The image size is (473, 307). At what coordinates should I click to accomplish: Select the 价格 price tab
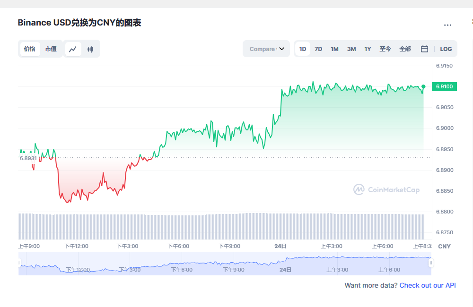30,49
